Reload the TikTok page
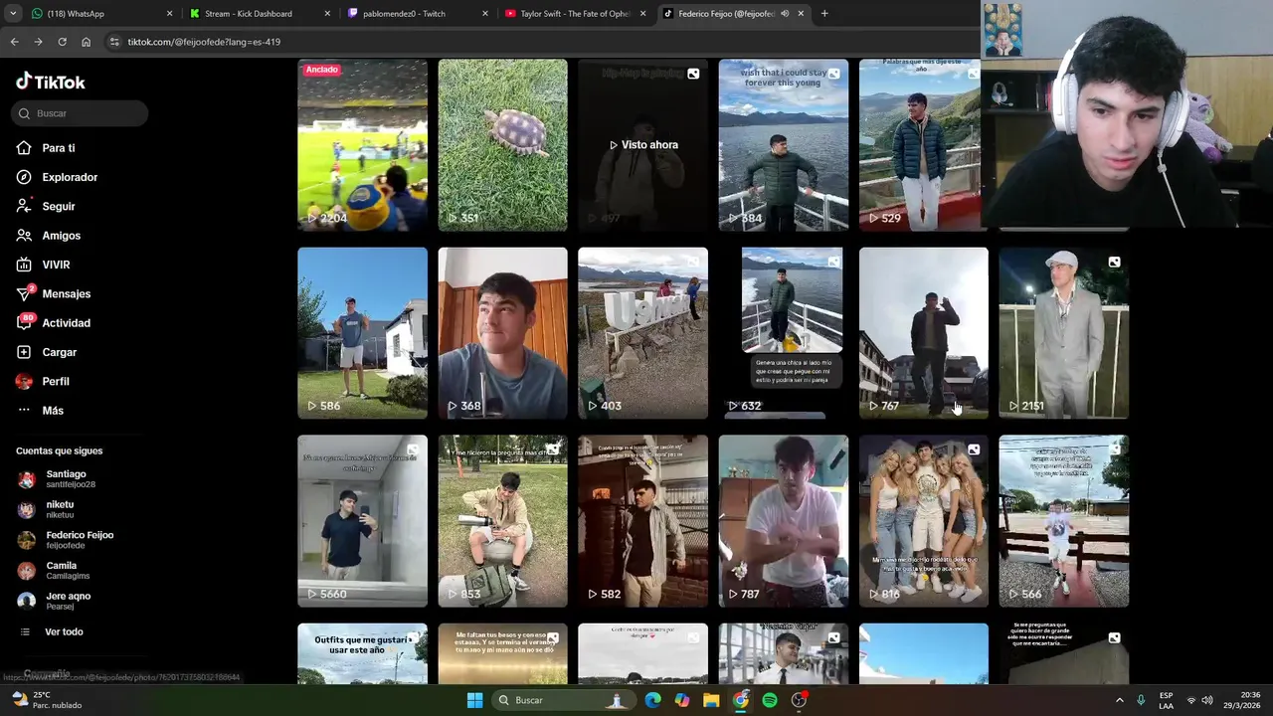Viewport: 1273px width, 716px height. pos(62,42)
